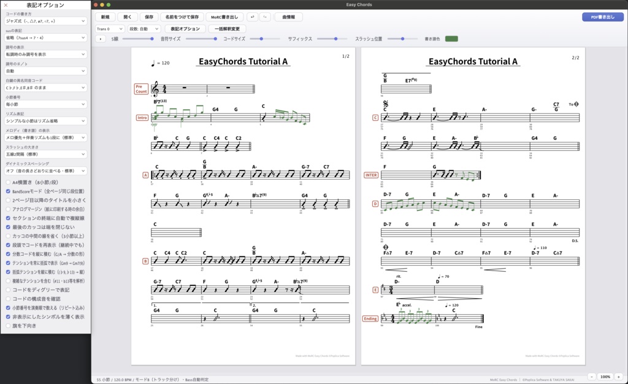Enable A4横置き (8小節/段) checkbox

8,182
